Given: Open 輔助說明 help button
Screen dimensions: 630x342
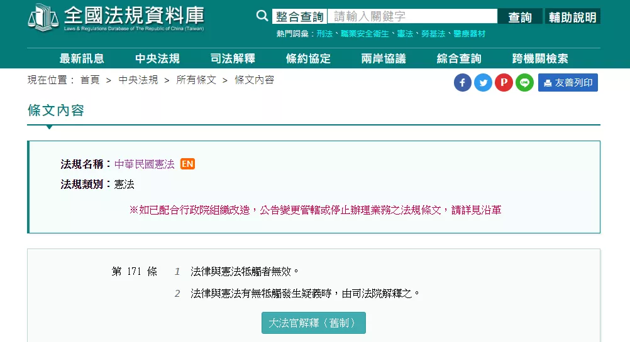Looking at the screenshot, I should pyautogui.click(x=573, y=17).
